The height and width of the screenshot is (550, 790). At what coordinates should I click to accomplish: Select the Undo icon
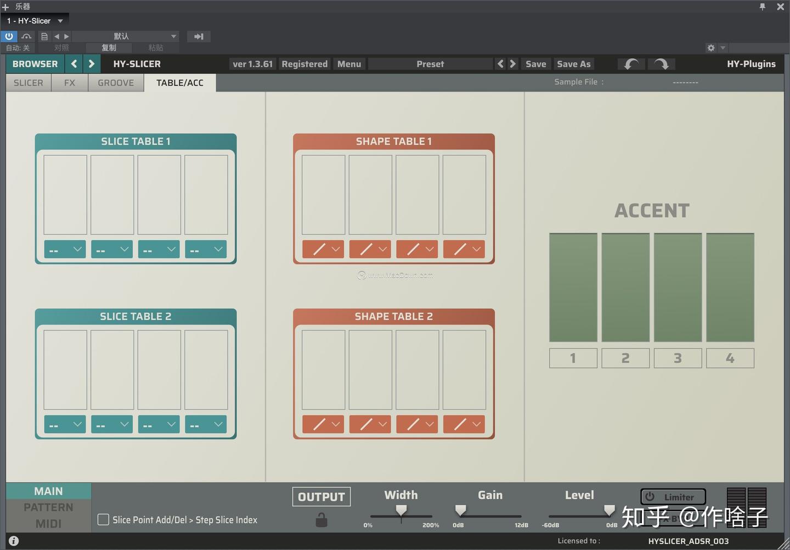coord(631,64)
